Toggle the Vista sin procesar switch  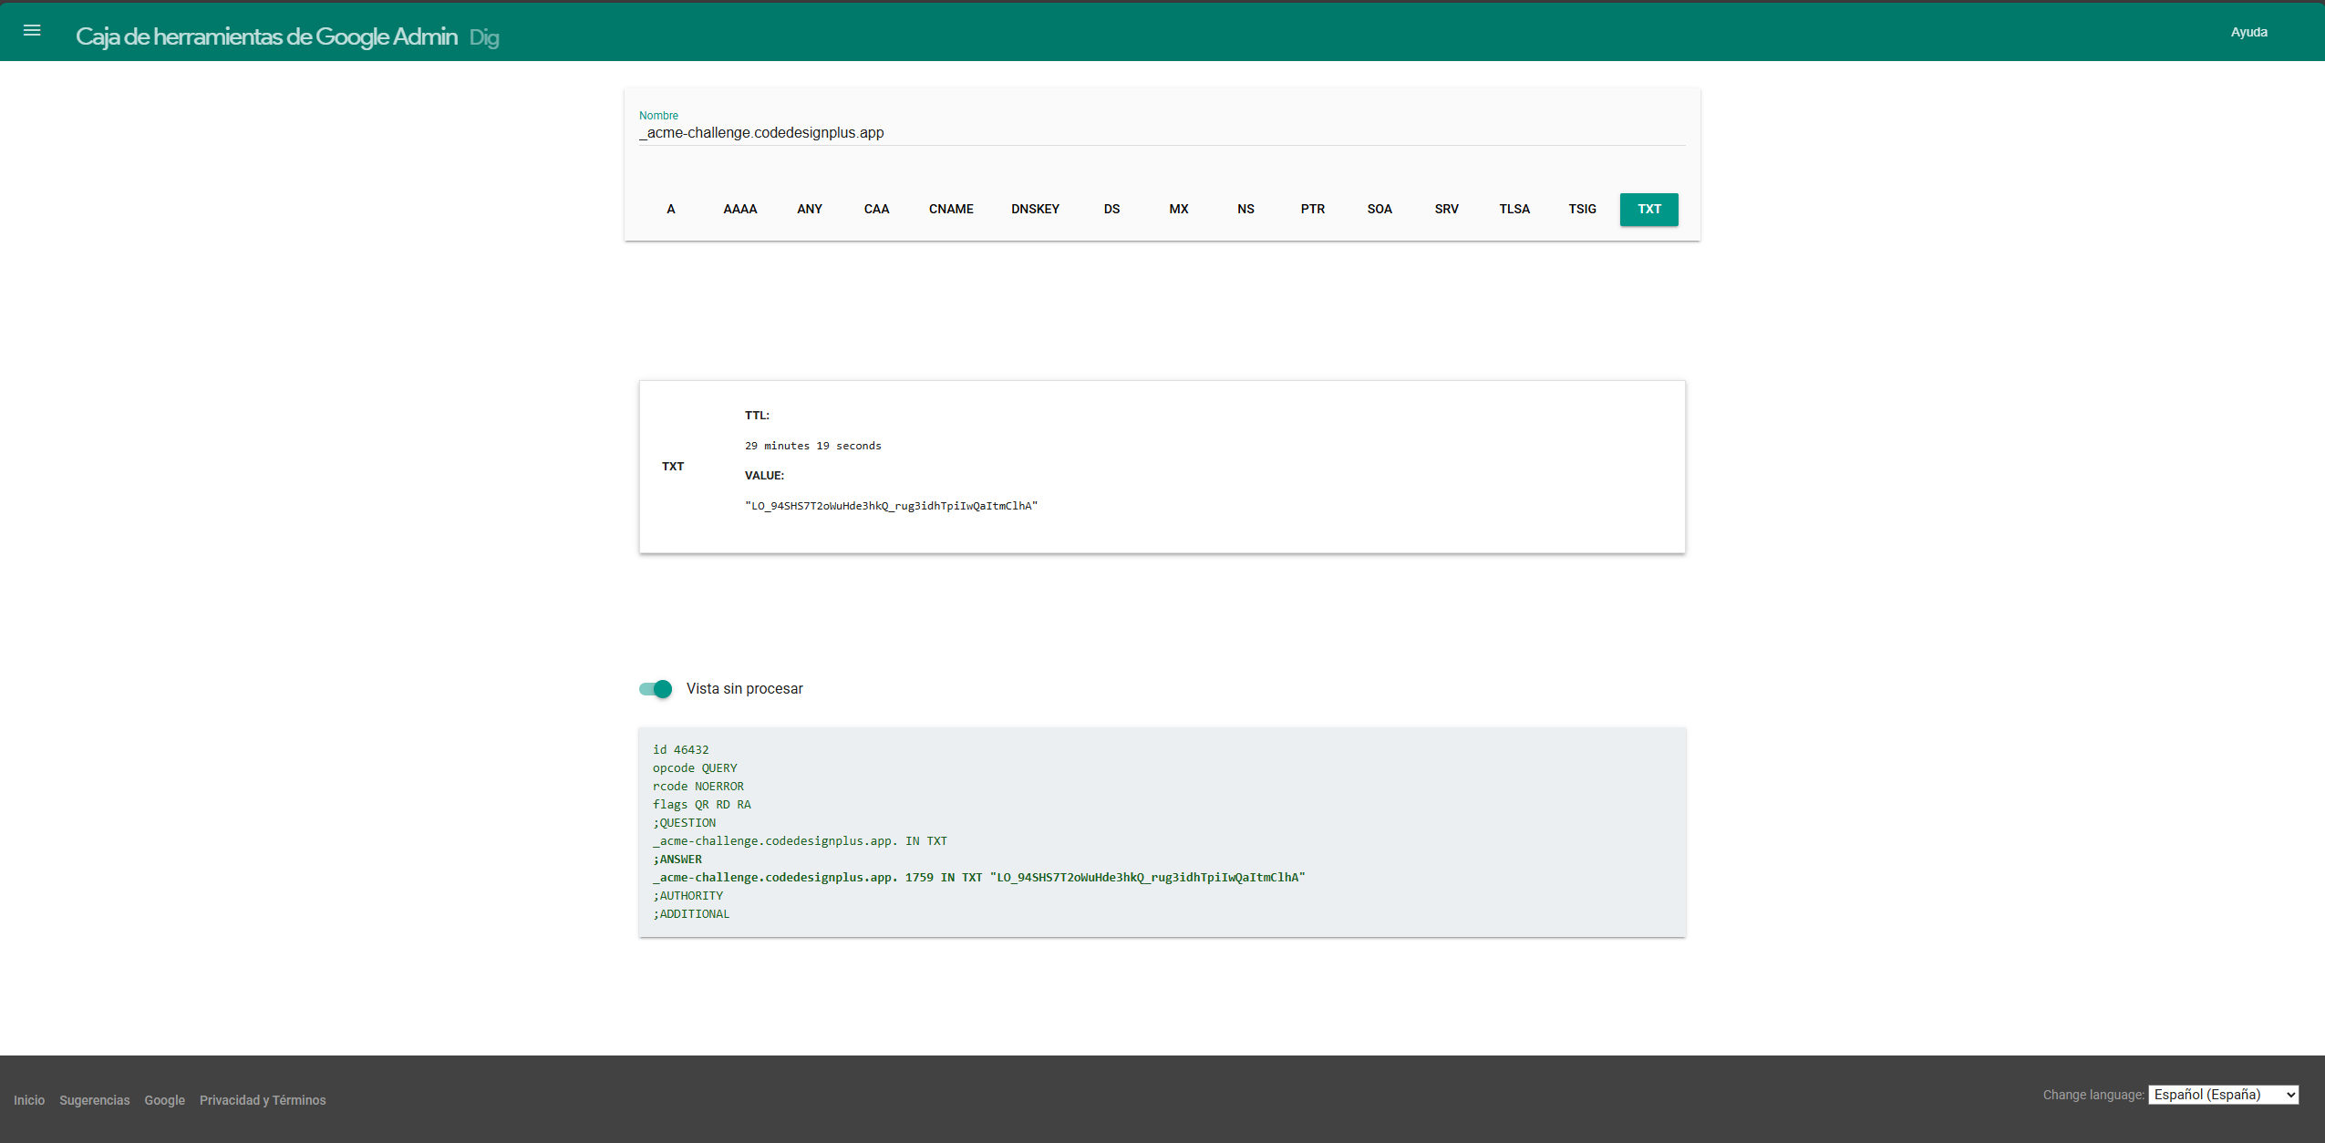pyautogui.click(x=656, y=689)
